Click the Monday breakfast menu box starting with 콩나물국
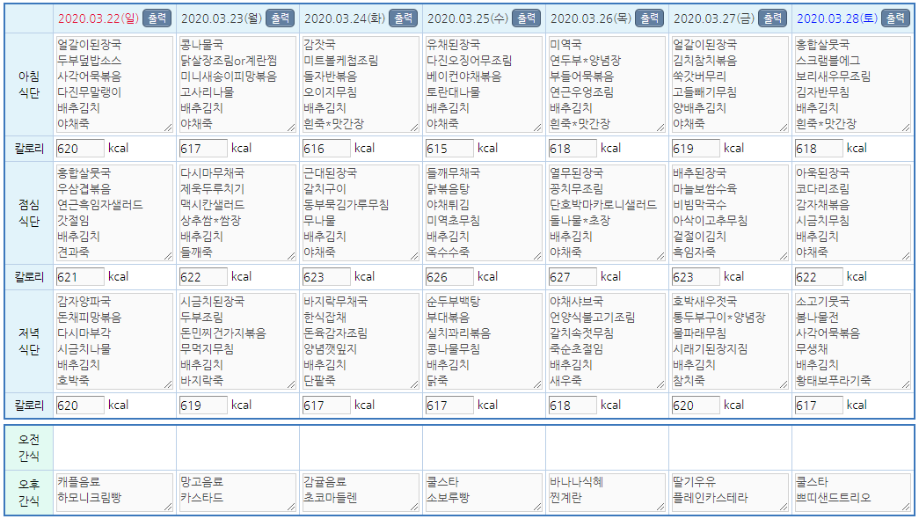Image resolution: width=919 pixels, height=519 pixels. (x=237, y=84)
